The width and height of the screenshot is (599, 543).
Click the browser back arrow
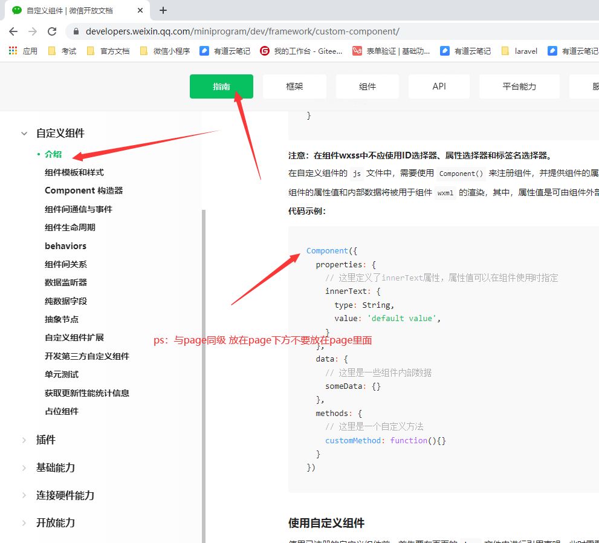click(13, 31)
